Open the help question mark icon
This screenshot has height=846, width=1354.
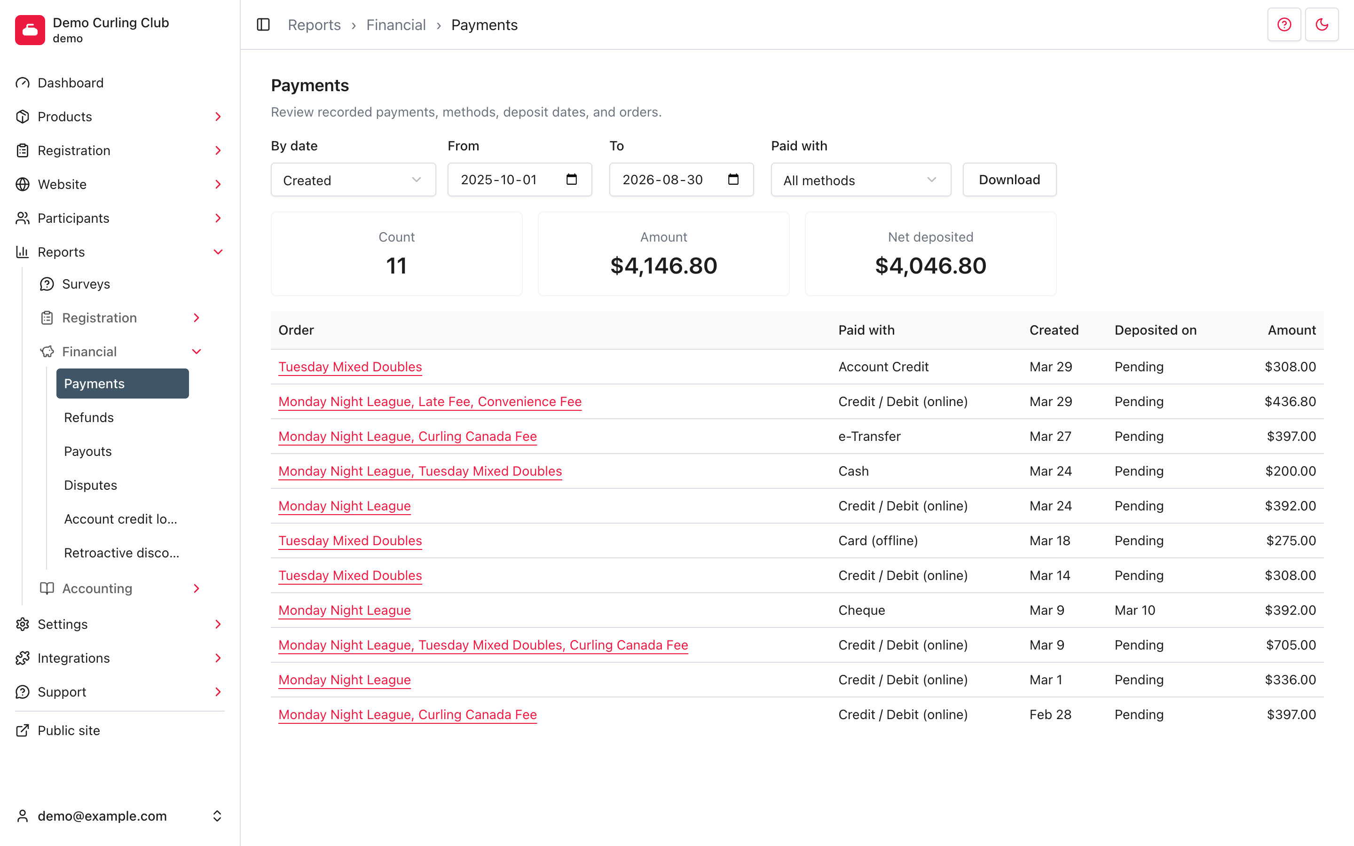1284,24
